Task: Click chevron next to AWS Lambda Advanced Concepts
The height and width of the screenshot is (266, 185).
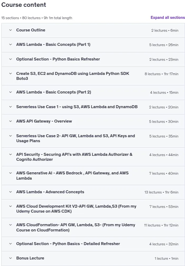Action: tap(10, 192)
